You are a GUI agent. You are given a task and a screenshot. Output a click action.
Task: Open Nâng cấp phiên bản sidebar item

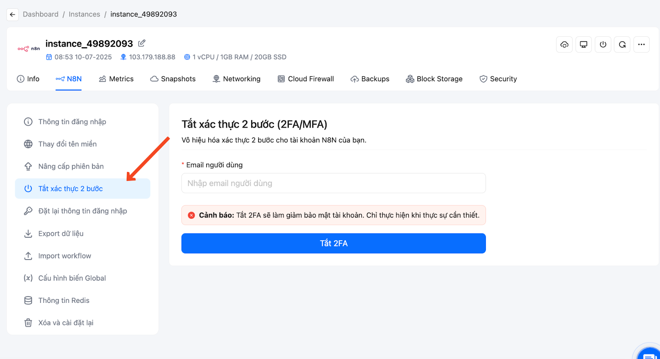tap(82, 166)
